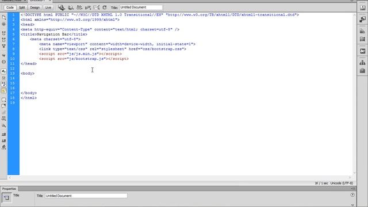
Task: Click the Select Parent Tag icon
Action: (x=4, y=55)
